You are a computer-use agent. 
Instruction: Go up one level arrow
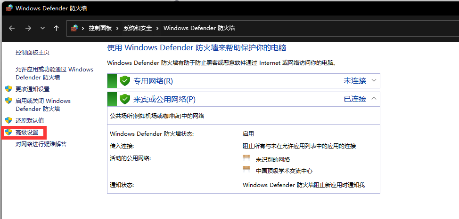click(x=56, y=28)
